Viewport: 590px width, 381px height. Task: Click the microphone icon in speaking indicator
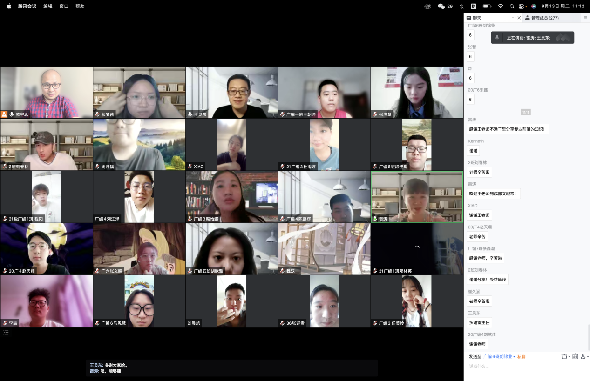pos(497,38)
